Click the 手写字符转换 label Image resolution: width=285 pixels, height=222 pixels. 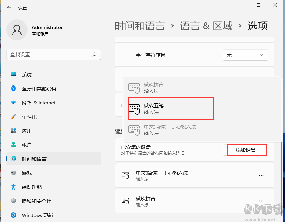pos(151,55)
